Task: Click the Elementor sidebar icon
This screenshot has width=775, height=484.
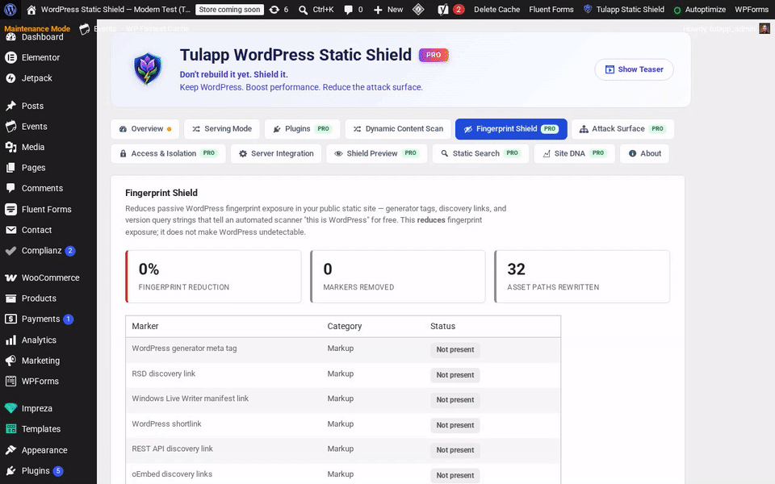Action: [x=10, y=57]
